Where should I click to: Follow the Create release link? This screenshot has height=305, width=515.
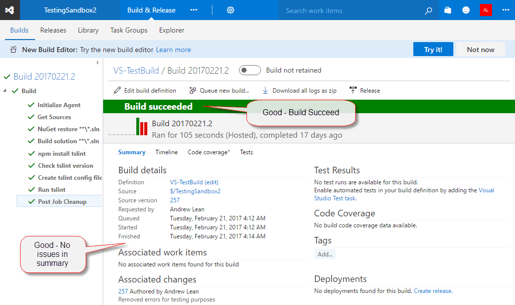(x=433, y=291)
